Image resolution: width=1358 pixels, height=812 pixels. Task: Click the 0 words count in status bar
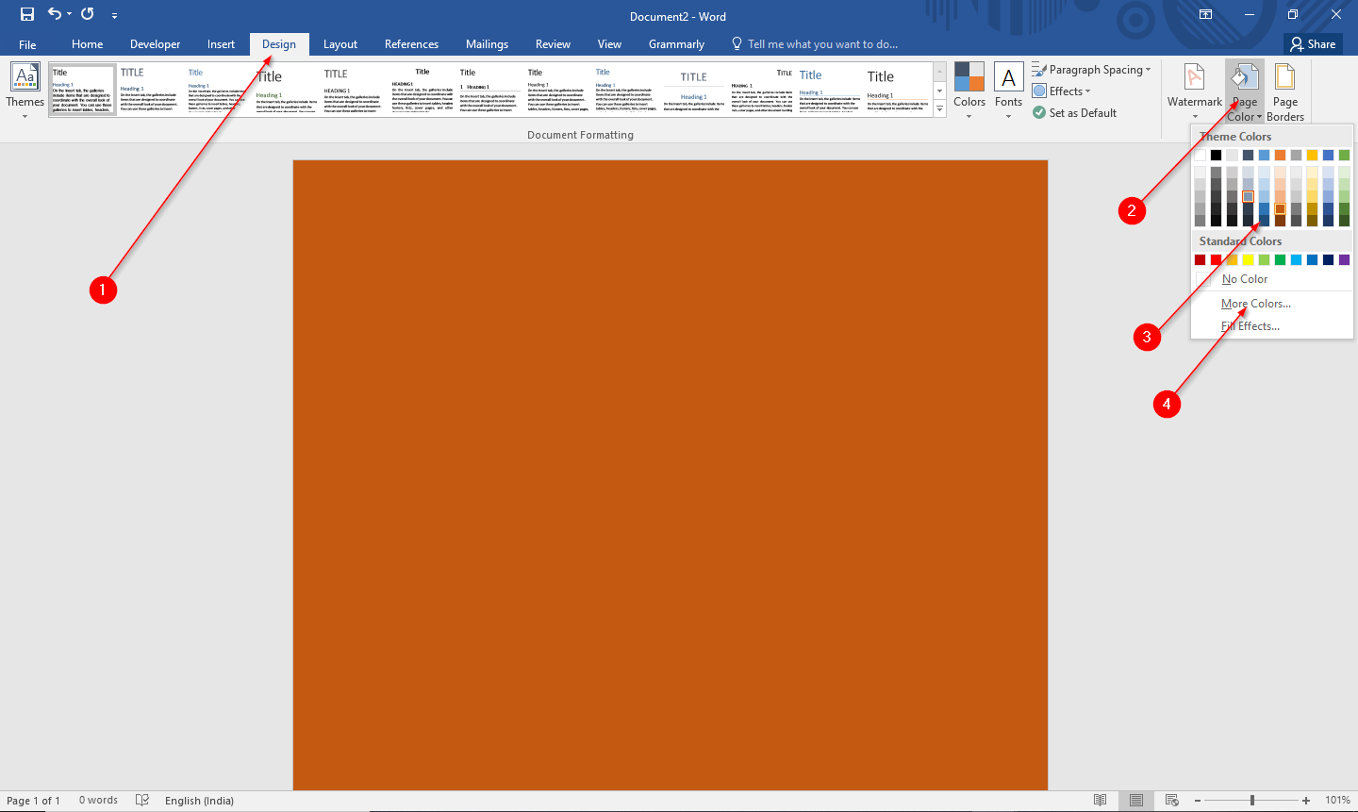(98, 801)
